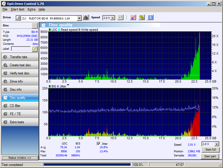223x168 pixels.
Task: Click the MID value PHILIPR04 (000)
Action: click(27, 36)
